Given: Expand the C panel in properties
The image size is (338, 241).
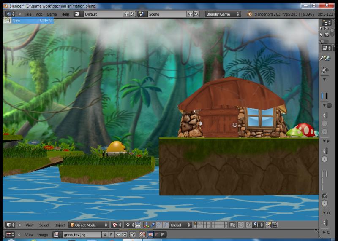Looking at the screenshot, I should (x=326, y=233).
